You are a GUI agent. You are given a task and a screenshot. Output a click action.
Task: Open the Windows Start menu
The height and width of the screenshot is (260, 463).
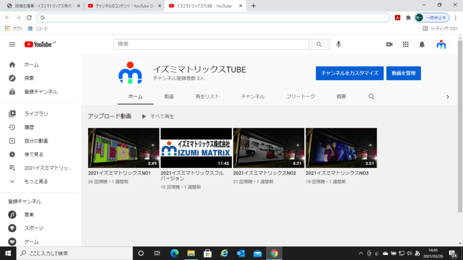click(8, 253)
